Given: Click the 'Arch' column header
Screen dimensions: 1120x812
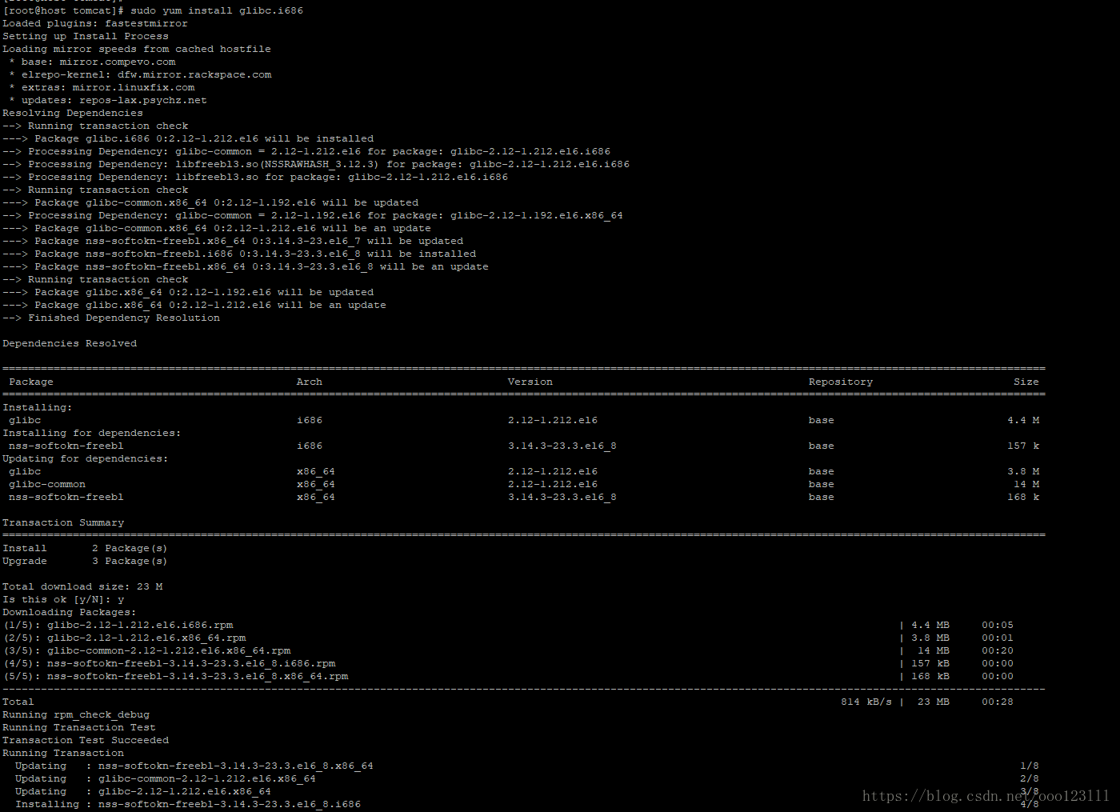Looking at the screenshot, I should click(x=309, y=382).
